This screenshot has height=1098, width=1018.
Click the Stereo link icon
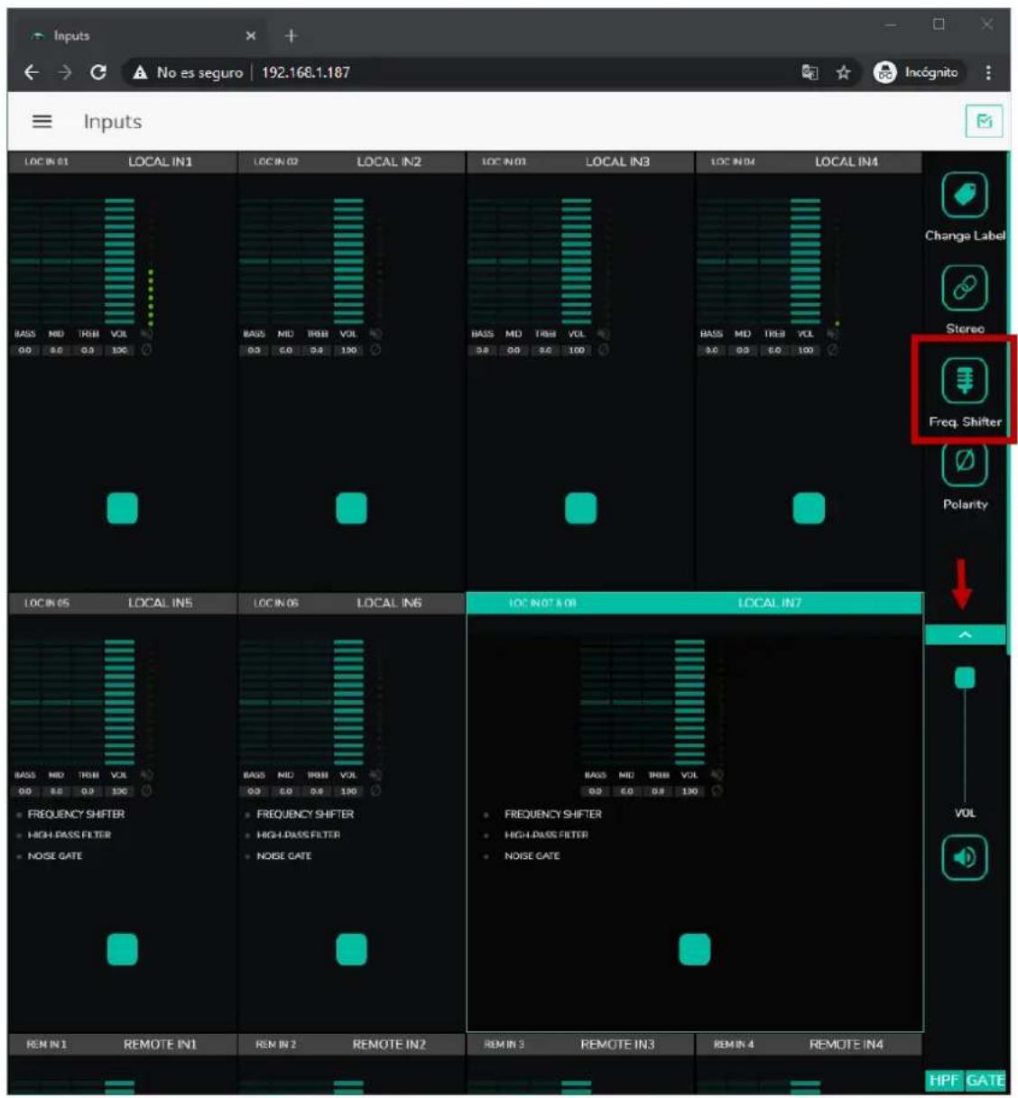pos(965,288)
